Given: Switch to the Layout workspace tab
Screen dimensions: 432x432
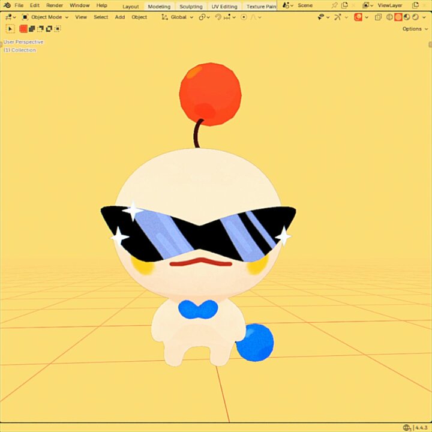Looking at the screenshot, I should [131, 7].
